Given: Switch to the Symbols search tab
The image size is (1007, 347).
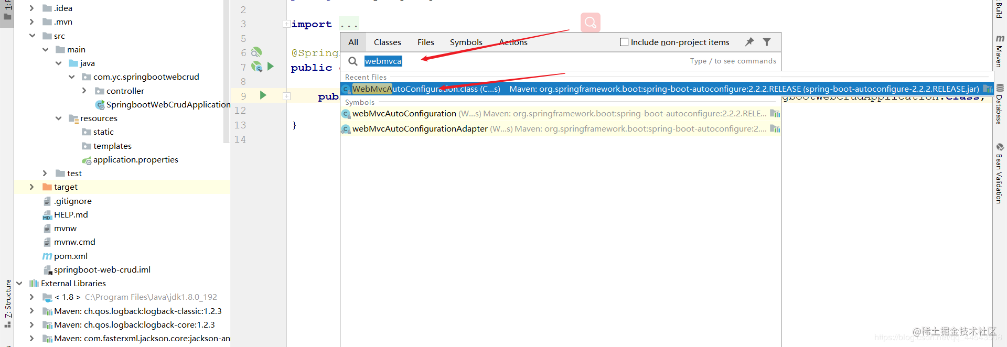Looking at the screenshot, I should click(x=466, y=42).
